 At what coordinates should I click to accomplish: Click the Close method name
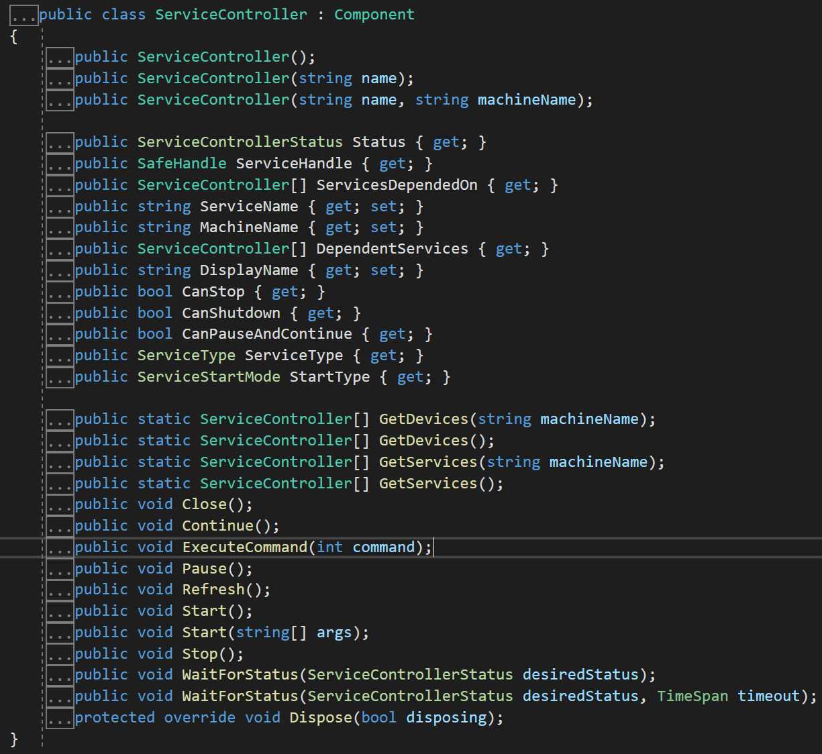pyautogui.click(x=205, y=504)
